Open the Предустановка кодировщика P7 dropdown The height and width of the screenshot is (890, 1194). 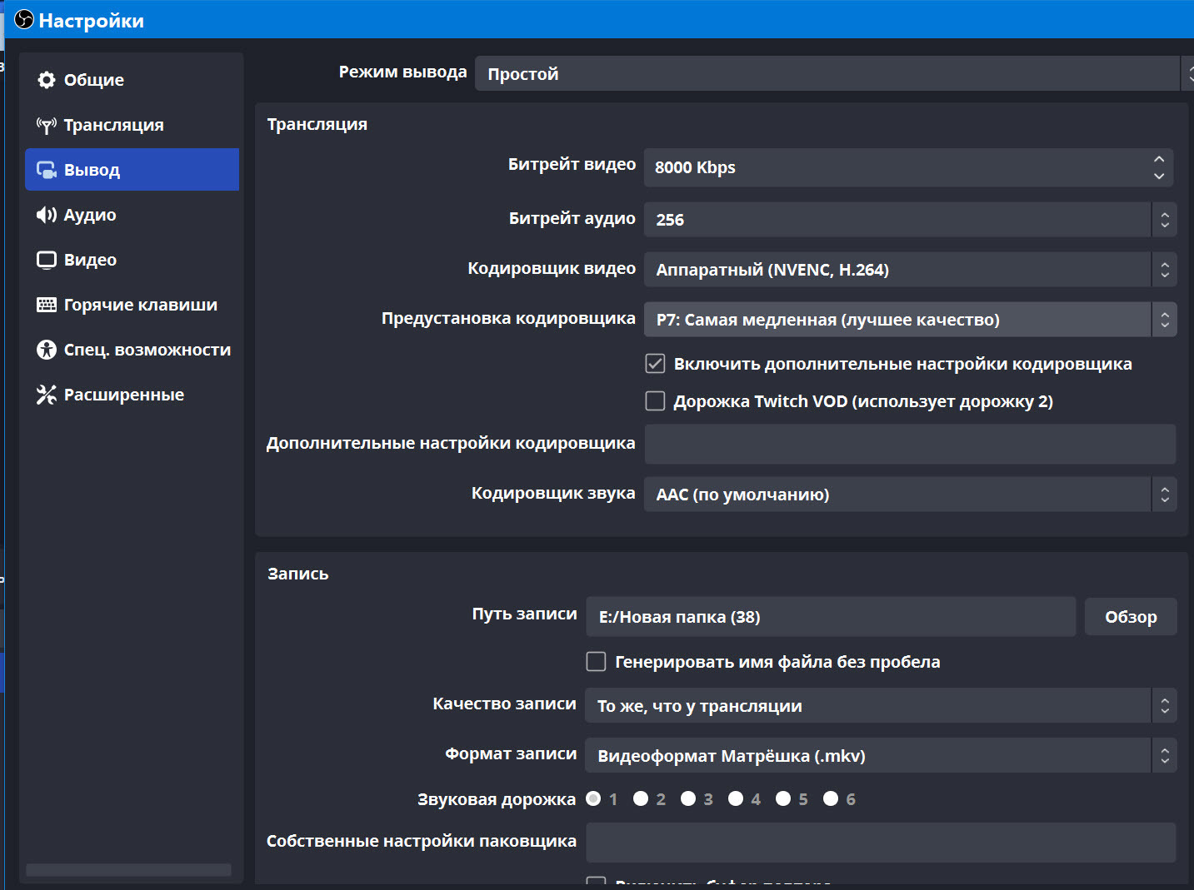coord(910,320)
